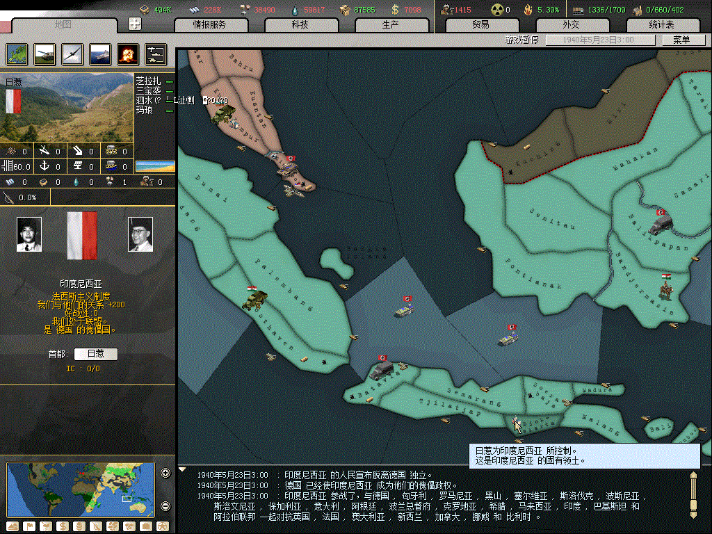Open the 外交 diplomacy tab

[x=571, y=25]
